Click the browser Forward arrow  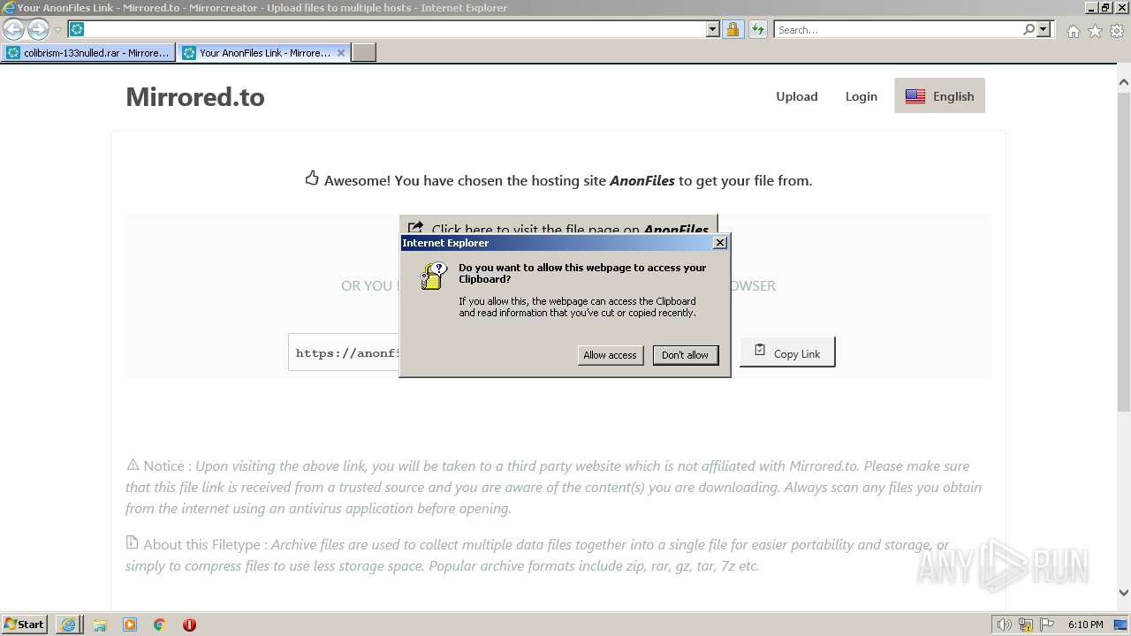coord(38,29)
